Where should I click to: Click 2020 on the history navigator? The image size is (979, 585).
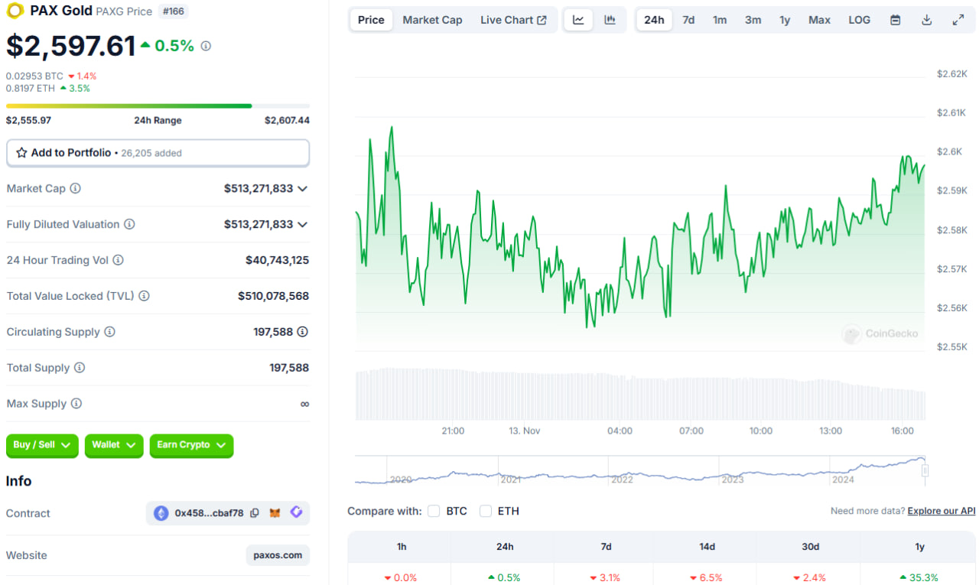click(x=401, y=479)
